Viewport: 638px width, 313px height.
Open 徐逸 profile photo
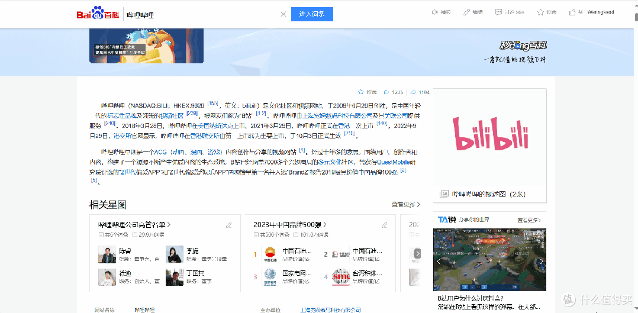(107, 277)
